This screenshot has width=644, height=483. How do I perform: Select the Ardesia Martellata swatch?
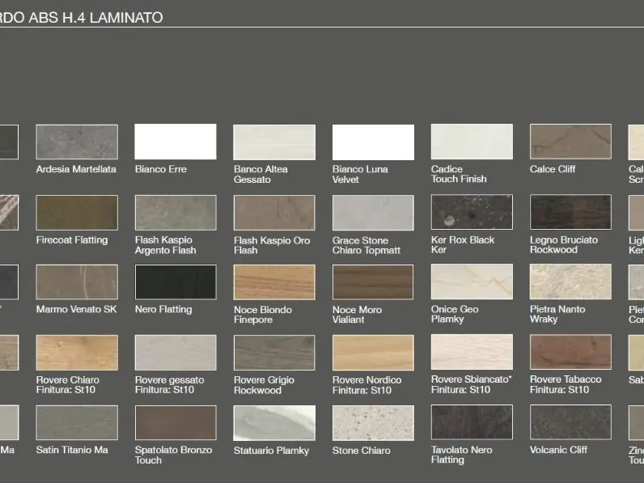(x=77, y=142)
